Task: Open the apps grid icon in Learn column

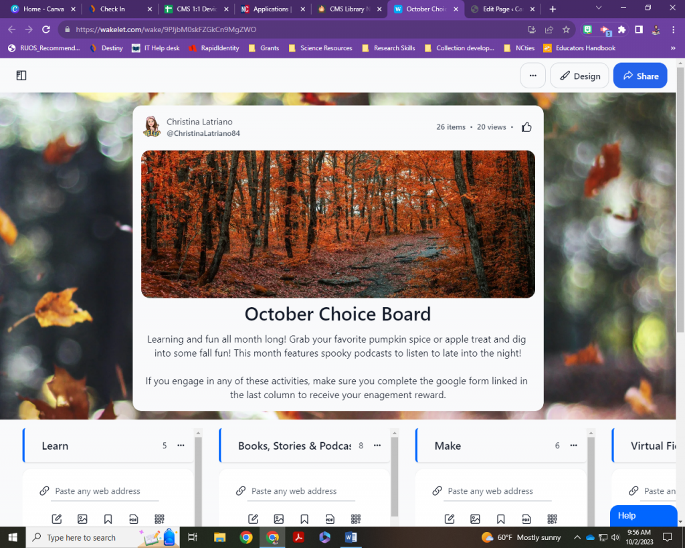Action: (159, 519)
